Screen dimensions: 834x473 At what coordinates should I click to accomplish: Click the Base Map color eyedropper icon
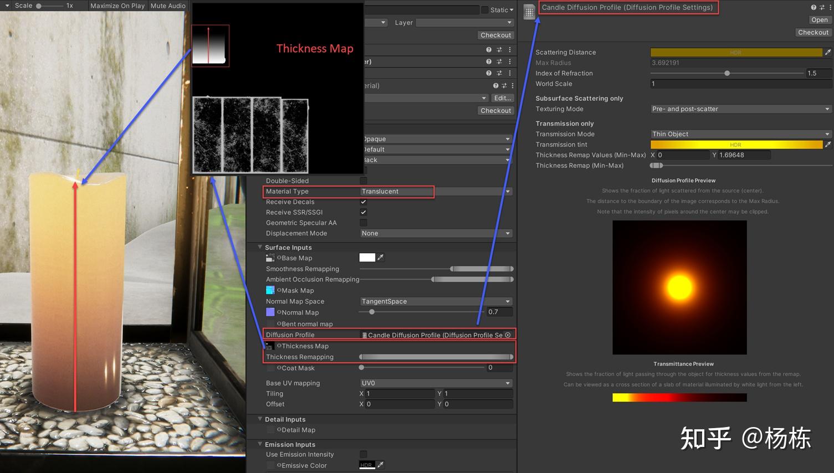[x=380, y=258]
